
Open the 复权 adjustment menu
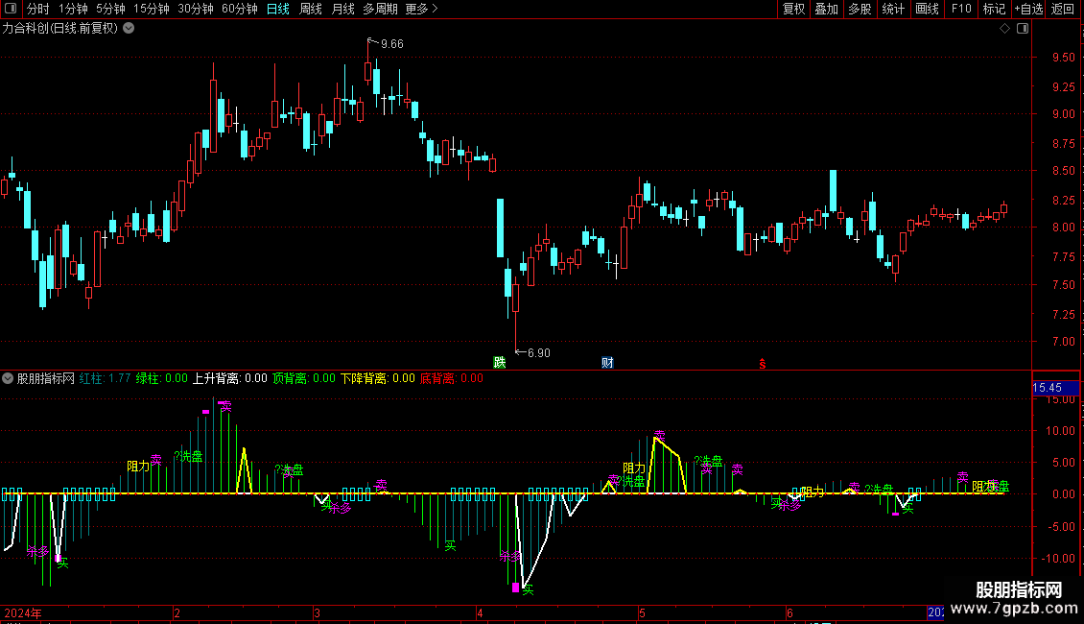coord(793,9)
